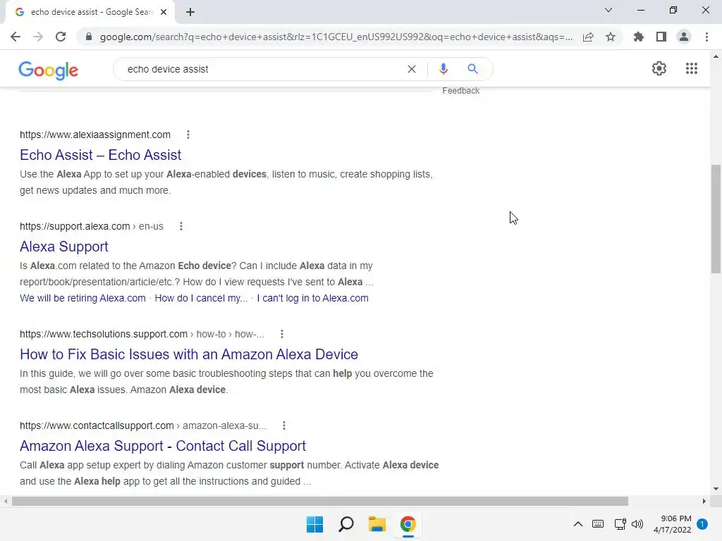Open the clock showing 9:06 PM
722x541 pixels.
pyautogui.click(x=672, y=524)
